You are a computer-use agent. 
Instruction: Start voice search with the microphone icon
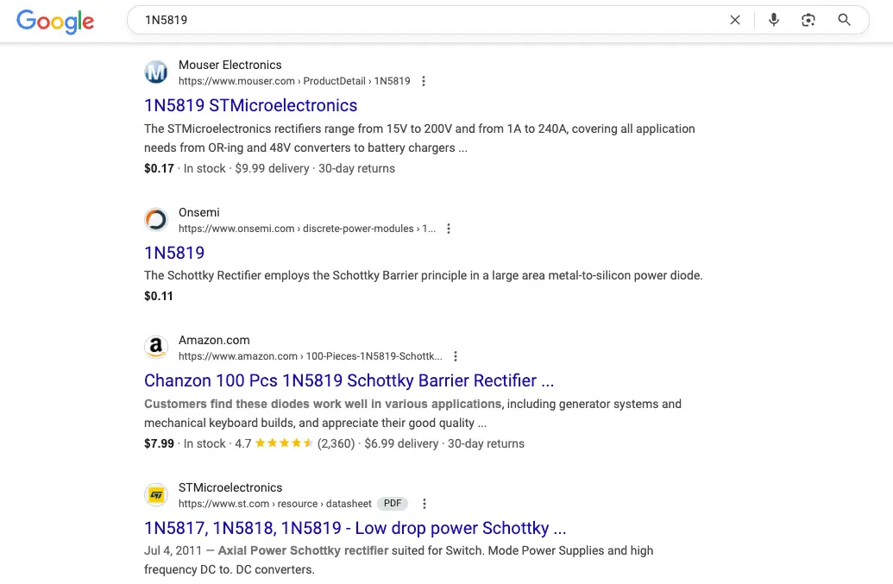click(x=773, y=20)
